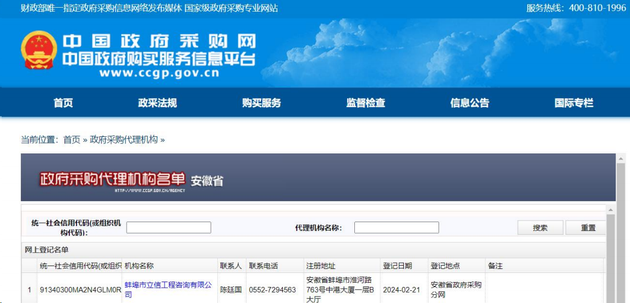The width and height of the screenshot is (630, 303).
Task: Open the 购买服务 navigation item
Action: [261, 103]
